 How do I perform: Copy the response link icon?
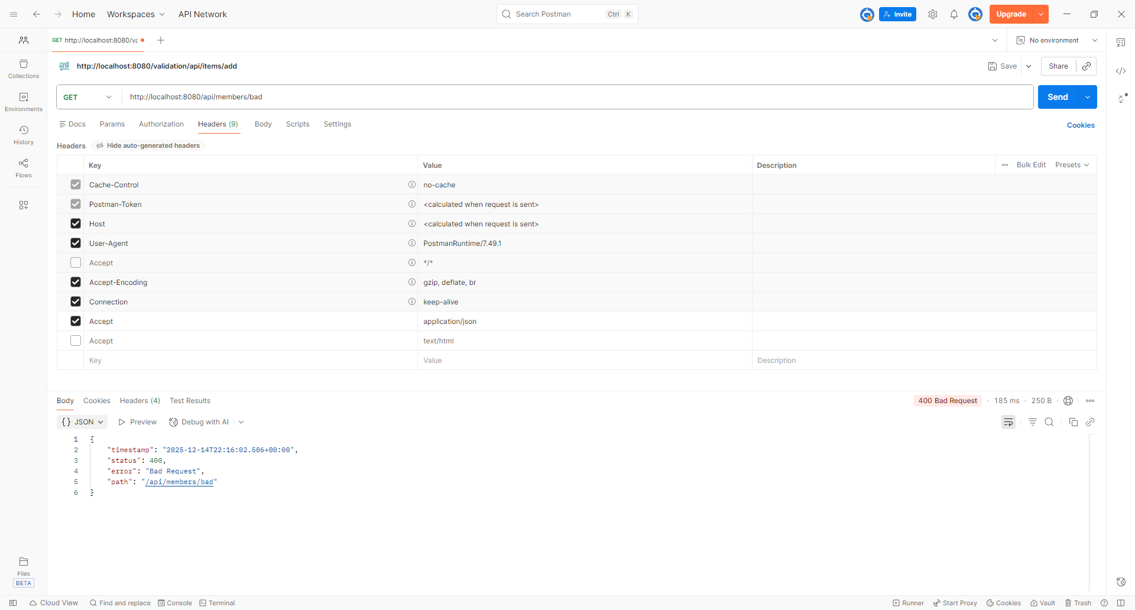coord(1090,422)
